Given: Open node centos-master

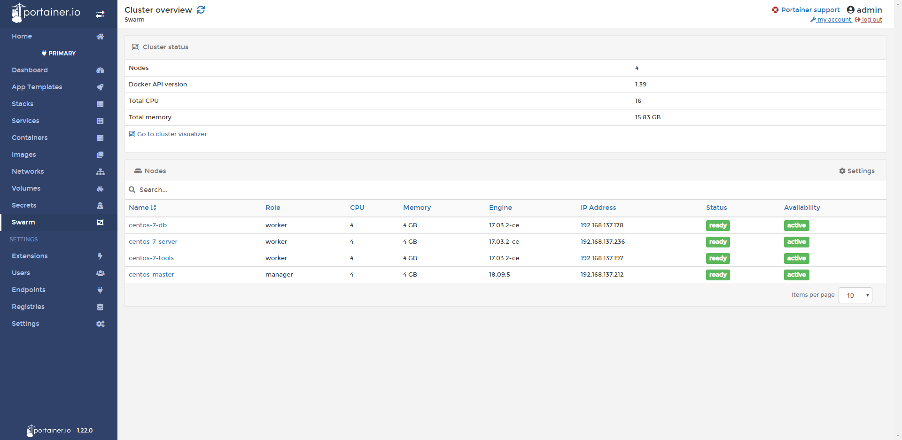Looking at the screenshot, I should pos(151,275).
